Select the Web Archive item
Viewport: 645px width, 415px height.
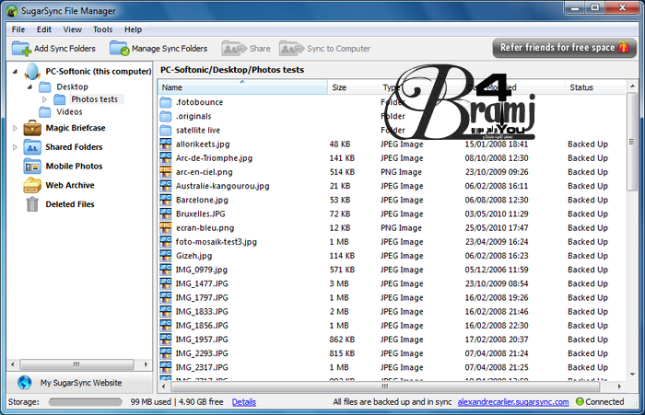click(x=69, y=186)
